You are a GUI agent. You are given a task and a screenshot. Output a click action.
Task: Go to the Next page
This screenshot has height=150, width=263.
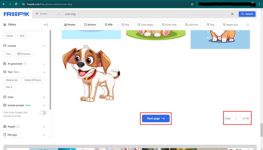156,119
